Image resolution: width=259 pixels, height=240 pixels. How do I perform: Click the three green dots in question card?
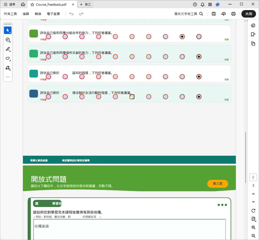[222, 205]
